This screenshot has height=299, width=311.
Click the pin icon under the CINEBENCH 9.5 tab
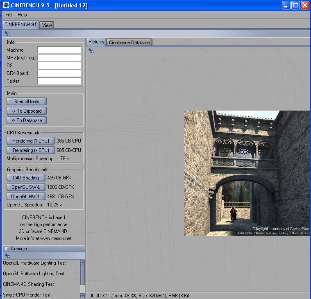[7, 34]
